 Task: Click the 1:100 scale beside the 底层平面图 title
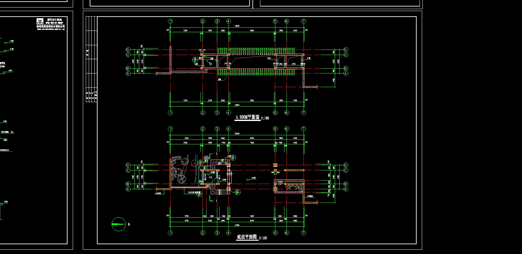263,238
